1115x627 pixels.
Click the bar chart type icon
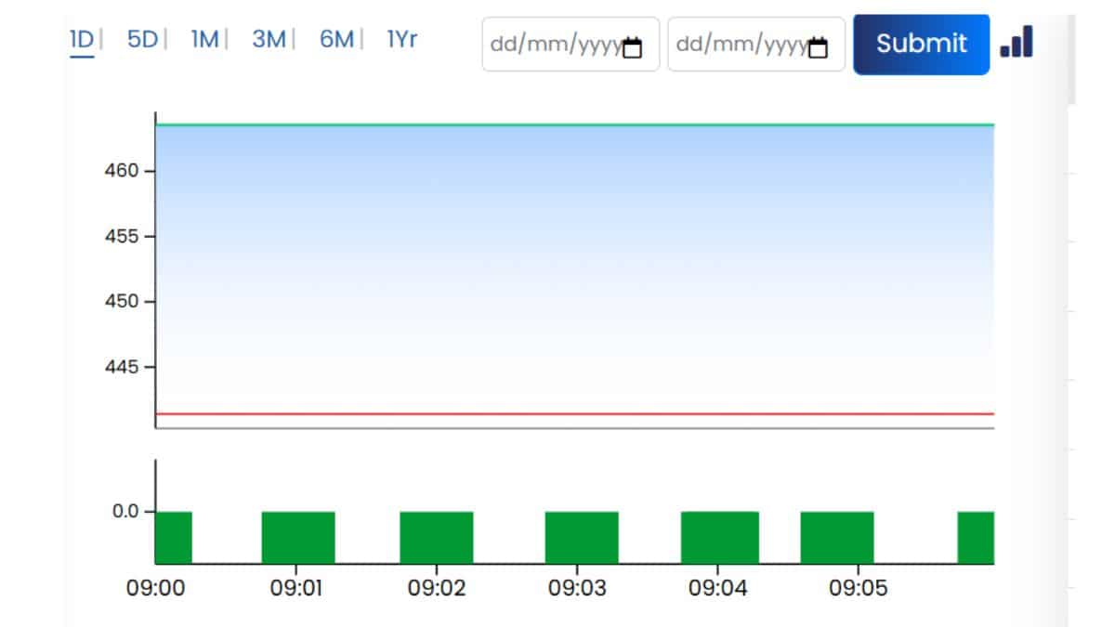pos(1017,42)
